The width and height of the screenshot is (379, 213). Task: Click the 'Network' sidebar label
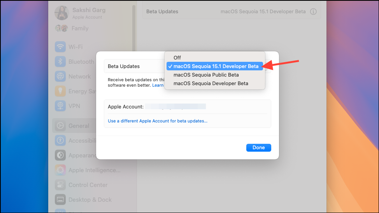point(79,77)
